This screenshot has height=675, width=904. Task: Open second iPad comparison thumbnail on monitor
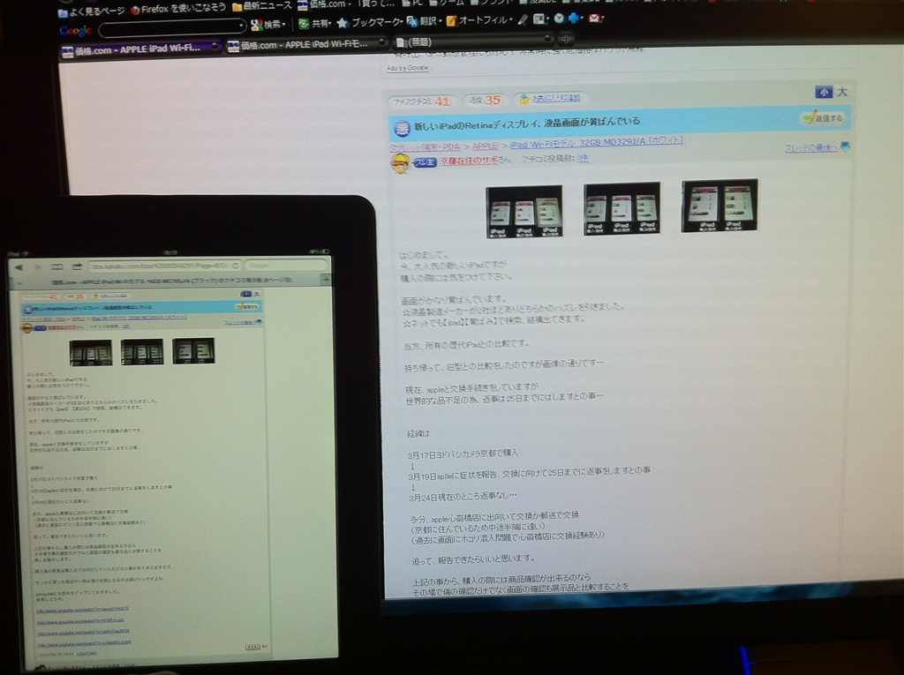pyautogui.click(x=621, y=208)
